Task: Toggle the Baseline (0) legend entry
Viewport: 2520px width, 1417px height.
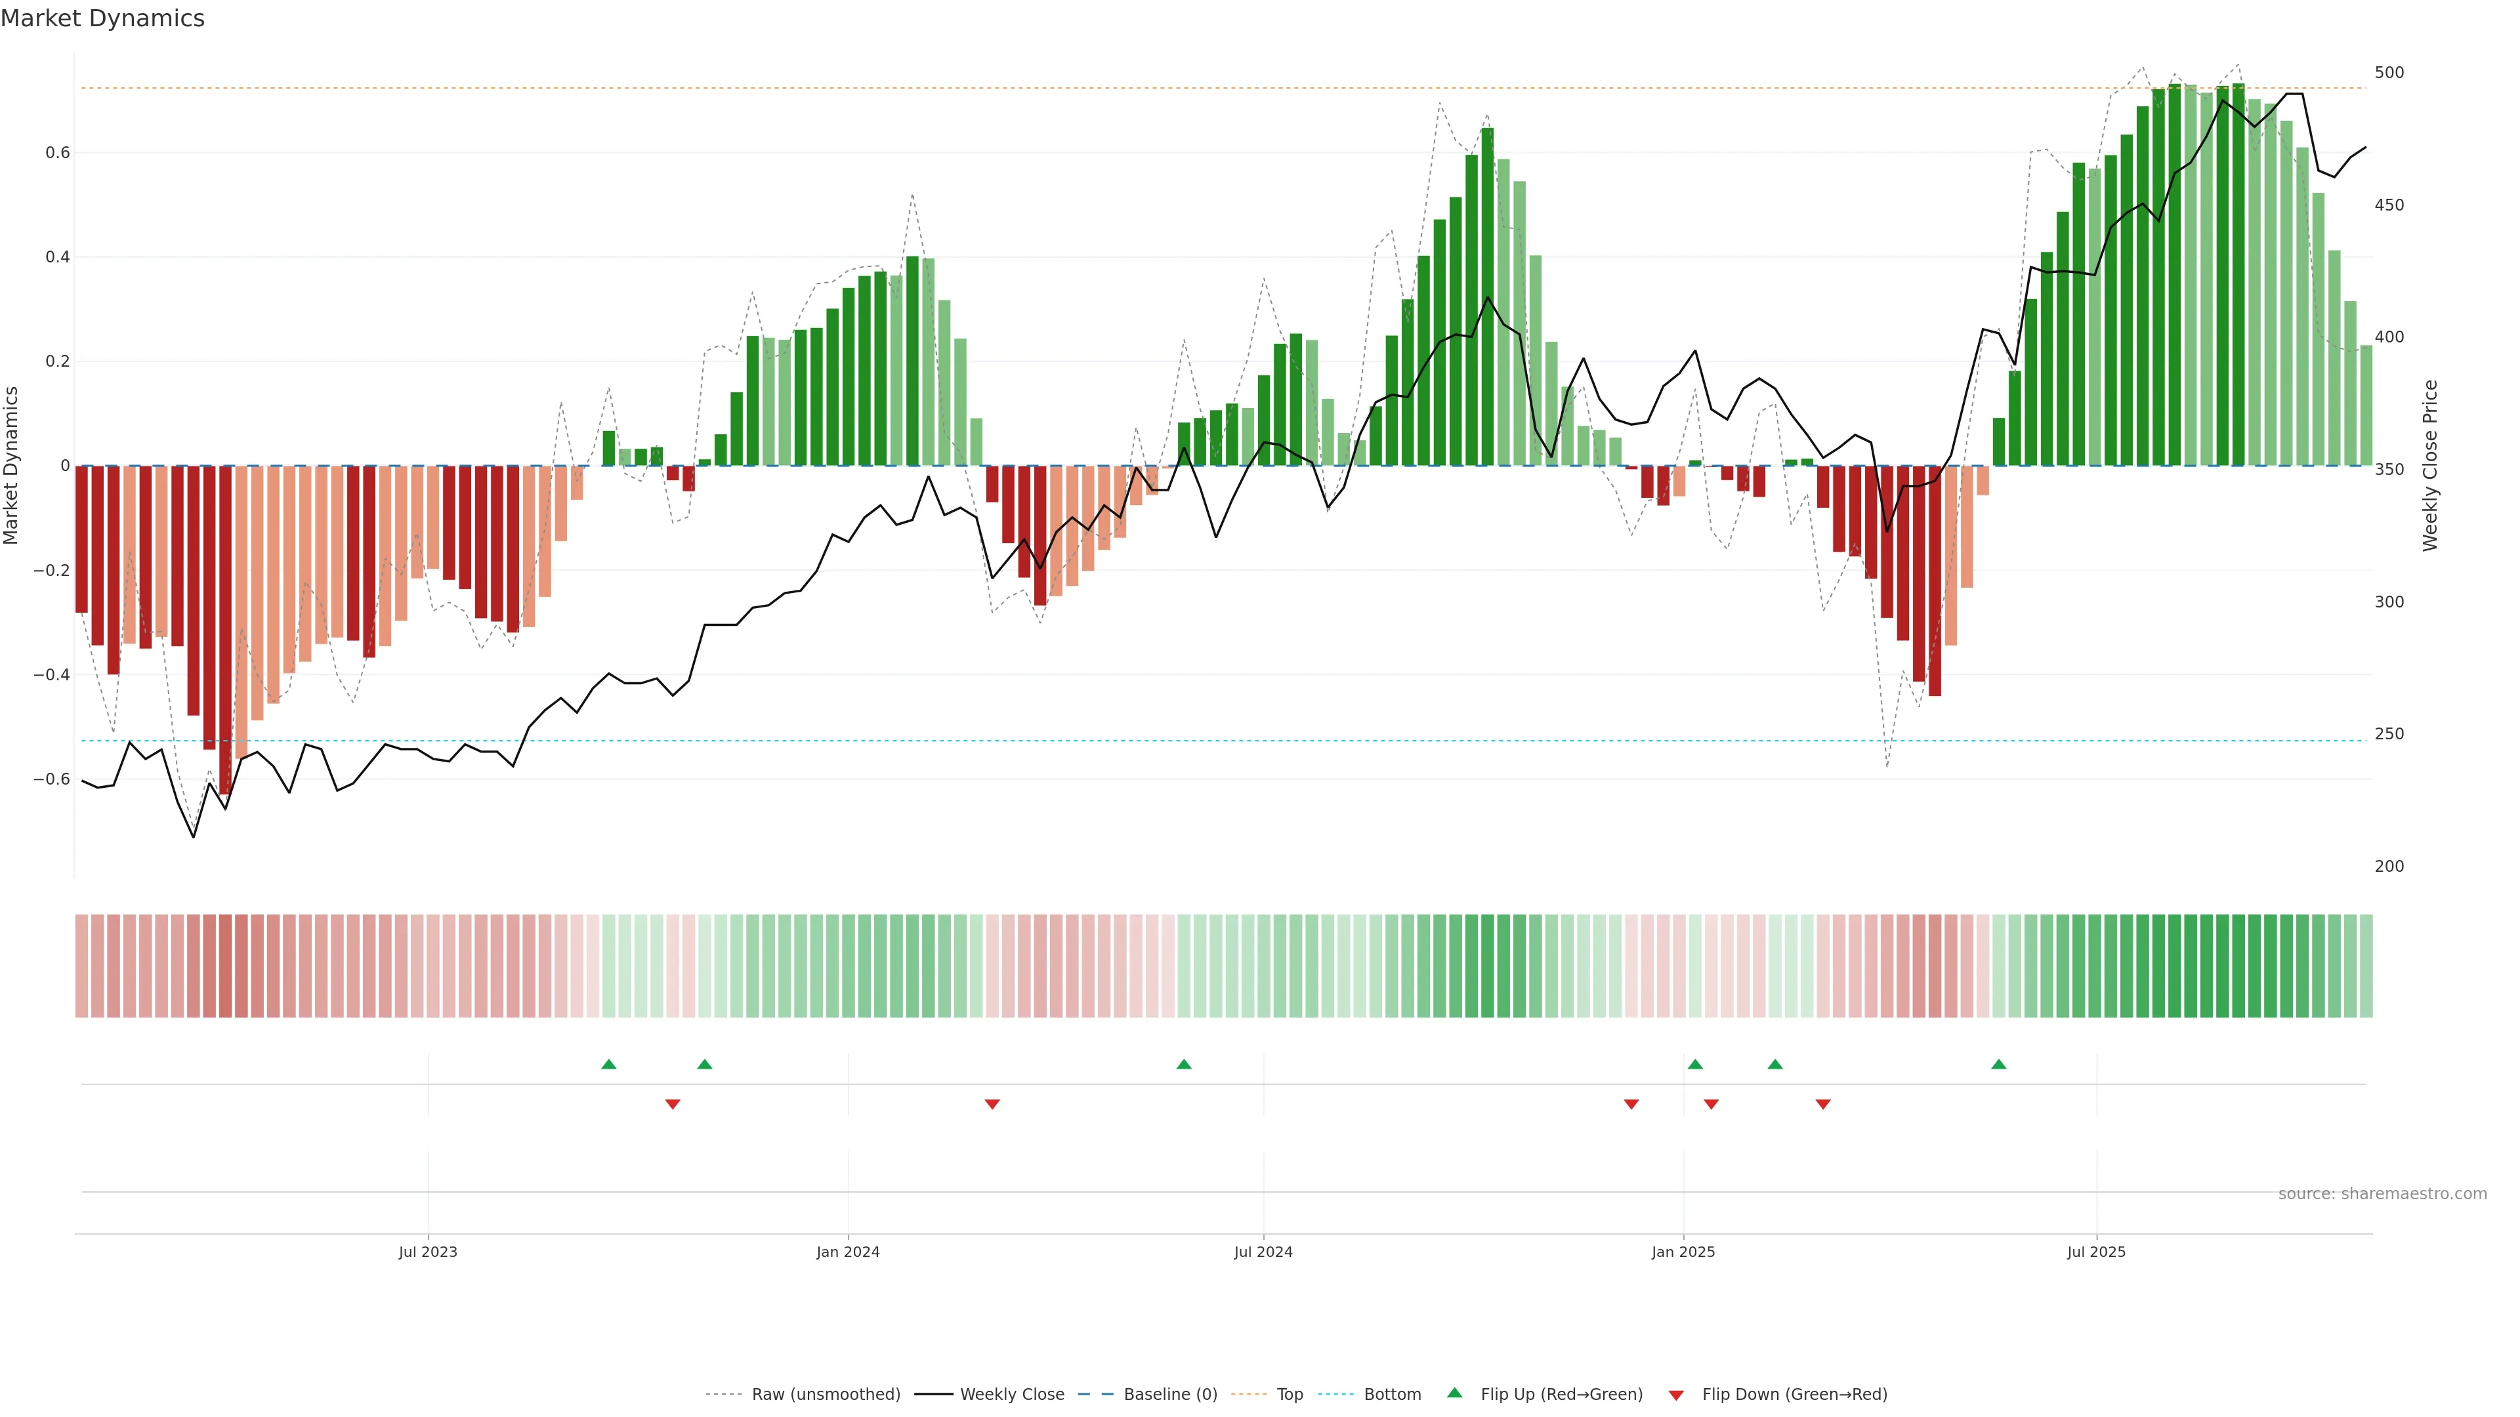Action: coord(1170,1393)
